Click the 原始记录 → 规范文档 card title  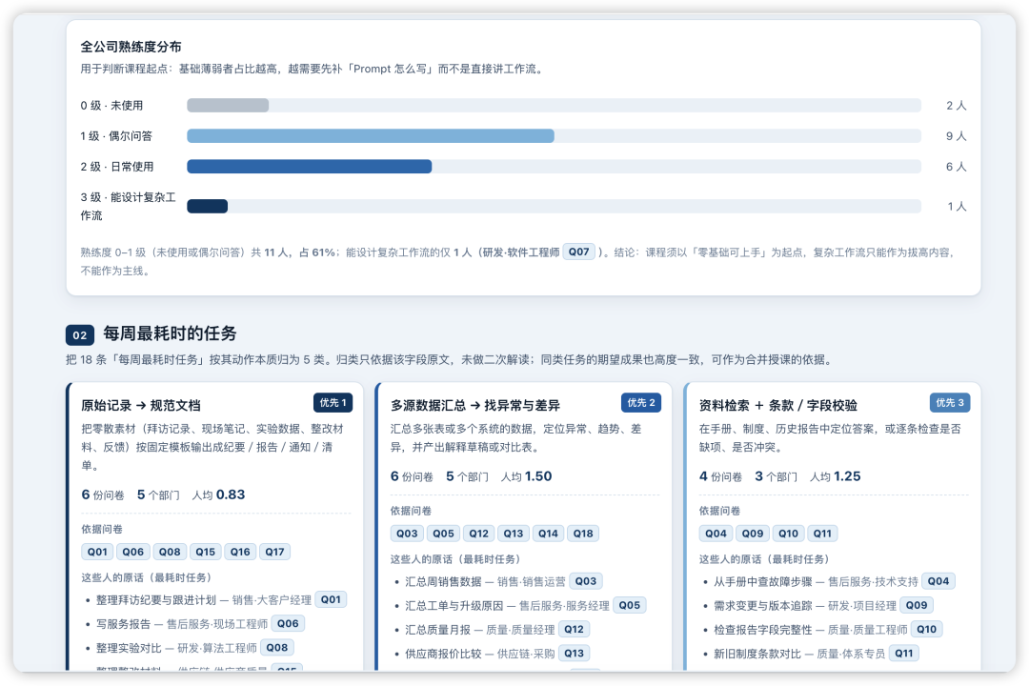click(x=140, y=405)
